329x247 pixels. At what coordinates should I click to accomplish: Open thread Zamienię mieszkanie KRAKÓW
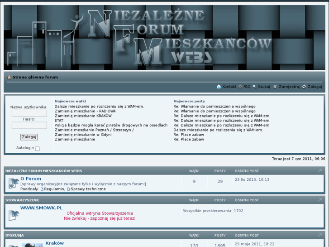[83, 116]
